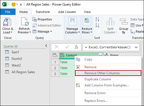Image resolution: width=144 pixels, height=106 pixels.
Task: Confirm the formula with the checkmark
Action: point(67,47)
